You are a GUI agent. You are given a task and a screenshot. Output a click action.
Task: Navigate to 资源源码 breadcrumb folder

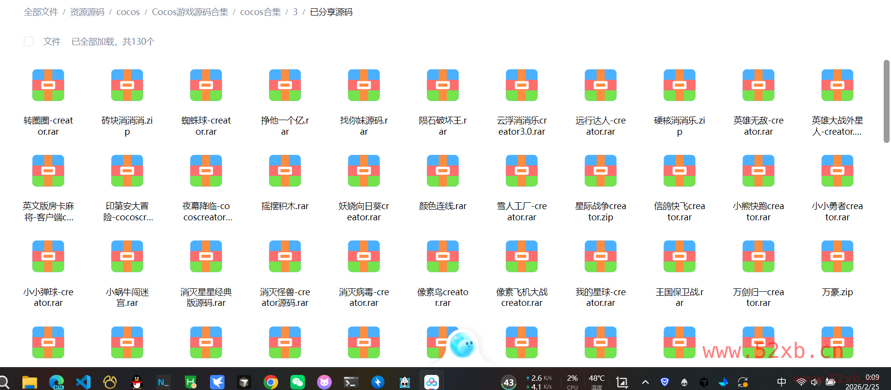87,12
